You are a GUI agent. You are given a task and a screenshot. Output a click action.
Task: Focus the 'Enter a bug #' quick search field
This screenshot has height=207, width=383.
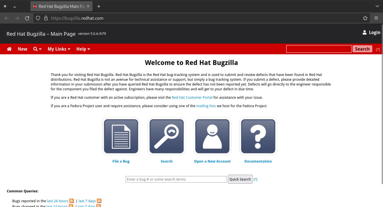pos(176,179)
